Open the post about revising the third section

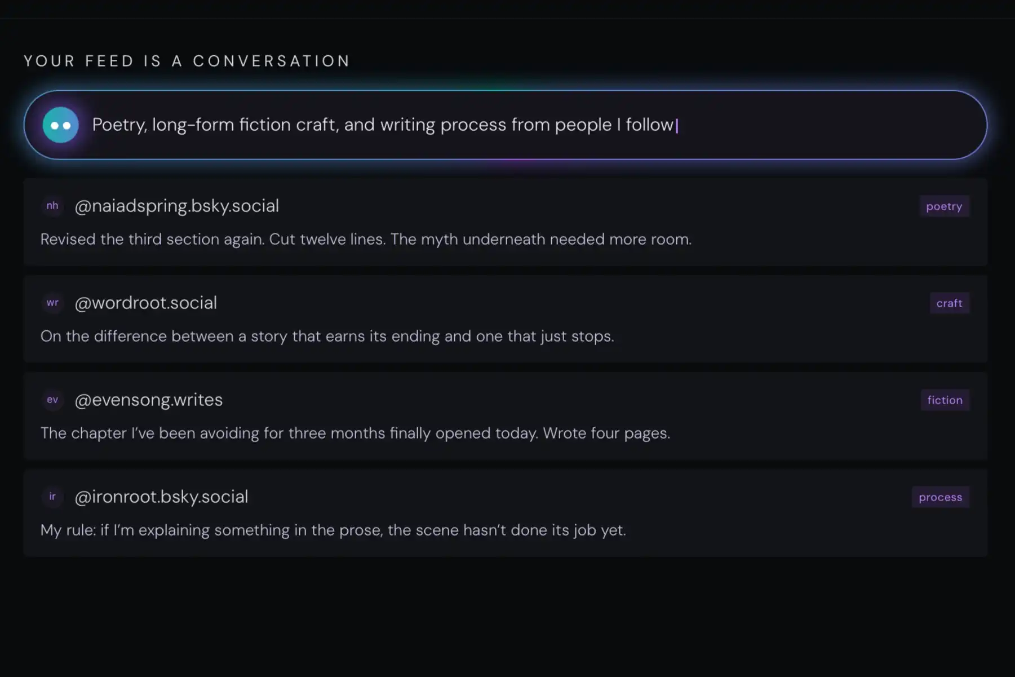coord(366,239)
